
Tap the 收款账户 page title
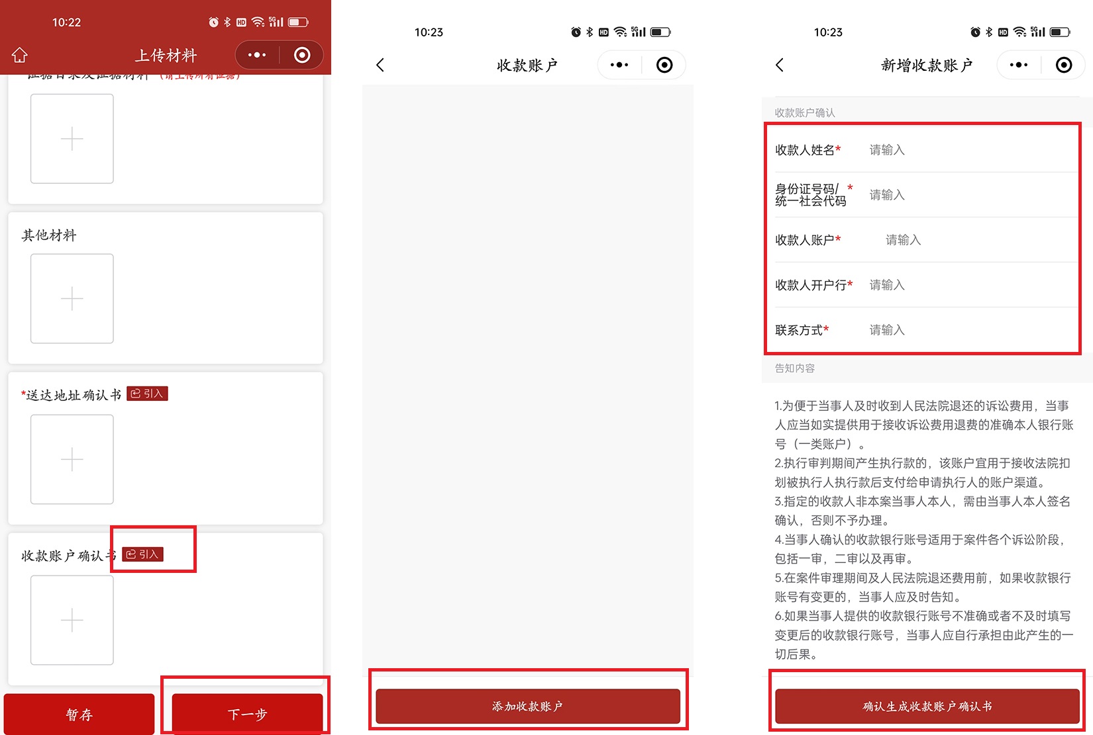527,65
